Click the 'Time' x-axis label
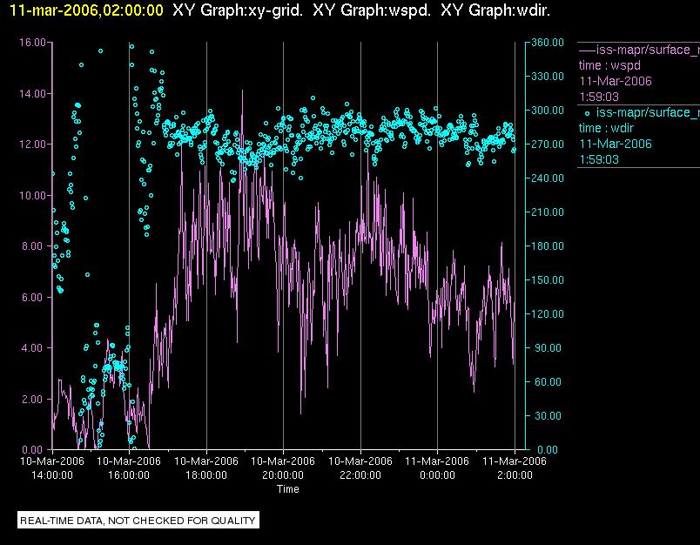Screen dimensions: 700x545 click(x=287, y=489)
